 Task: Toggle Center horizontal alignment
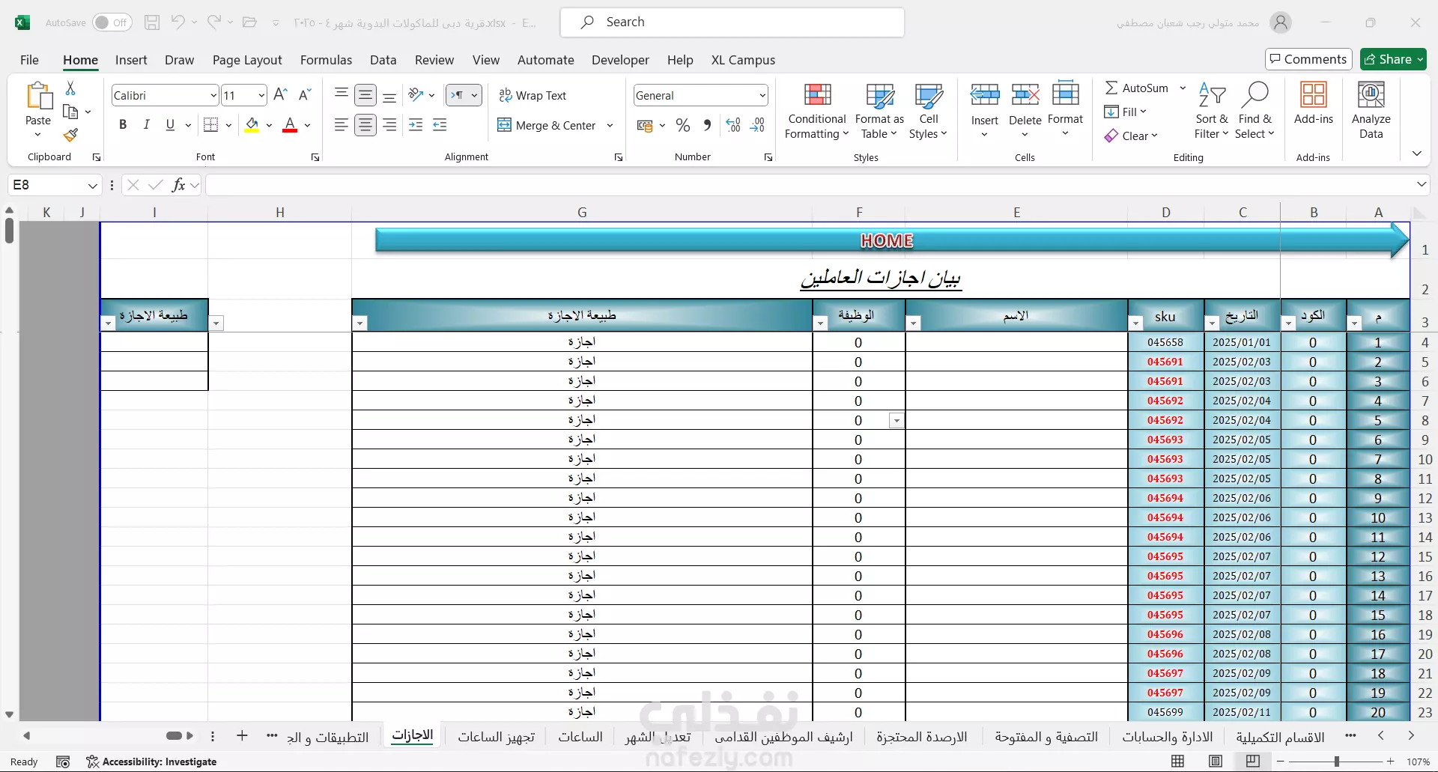365,125
